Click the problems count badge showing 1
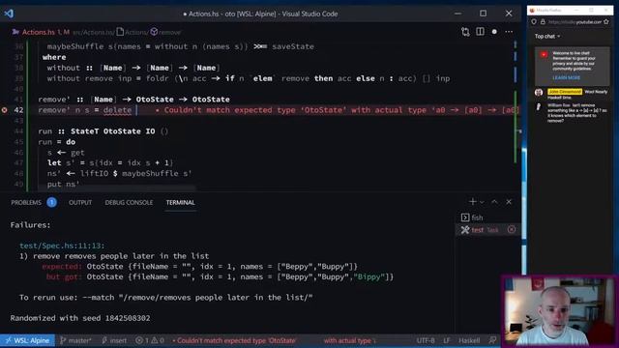This screenshot has width=619, height=348. [51, 202]
